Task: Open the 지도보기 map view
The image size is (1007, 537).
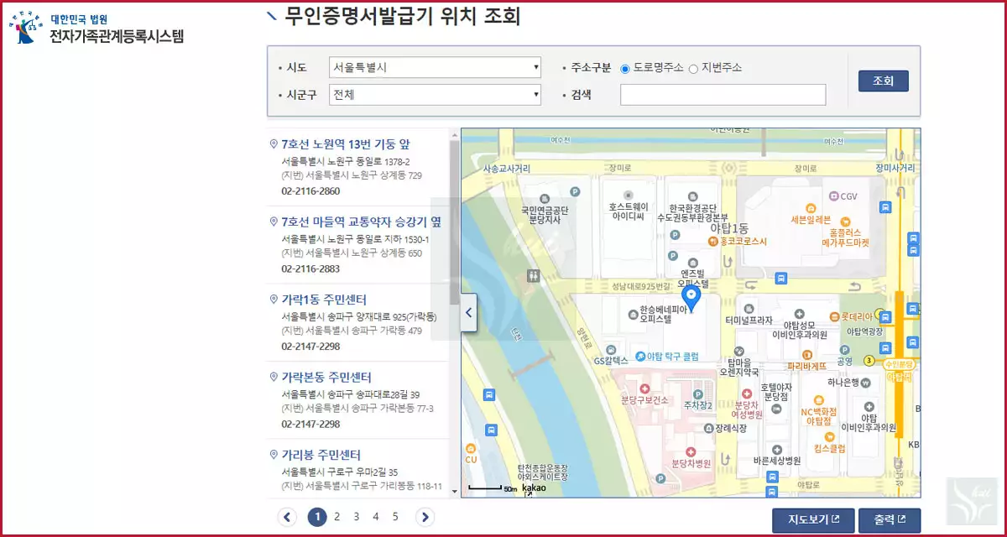Action: [x=811, y=520]
